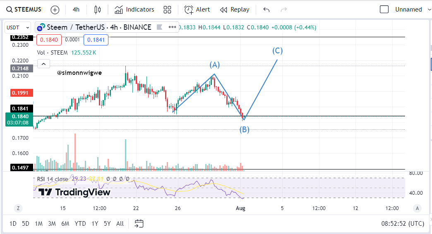Image resolution: width=432 pixels, height=234 pixels.
Task: Create a new Alert
Action: [x=197, y=10]
